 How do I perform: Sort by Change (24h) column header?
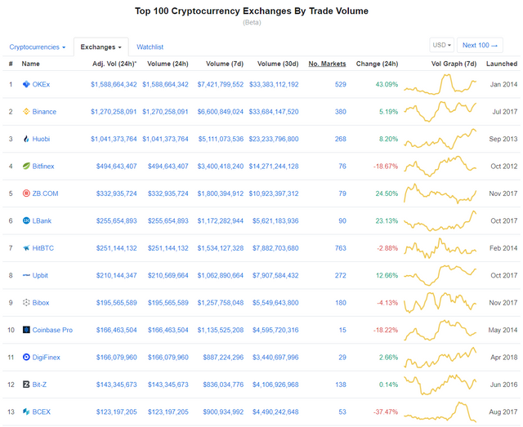[x=377, y=64]
